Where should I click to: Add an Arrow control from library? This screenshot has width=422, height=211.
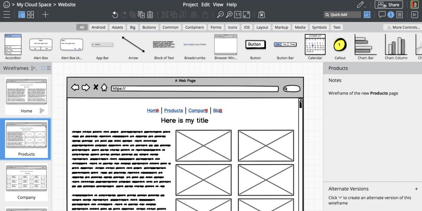(133, 47)
